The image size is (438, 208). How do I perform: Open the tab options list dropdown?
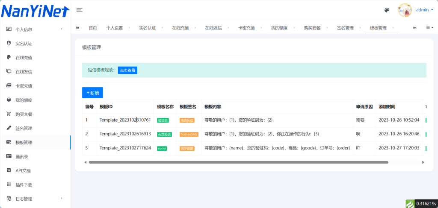[x=429, y=28]
